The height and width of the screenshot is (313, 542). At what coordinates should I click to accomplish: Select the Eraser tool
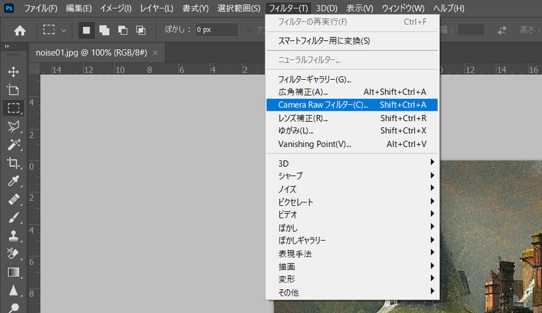(x=13, y=254)
